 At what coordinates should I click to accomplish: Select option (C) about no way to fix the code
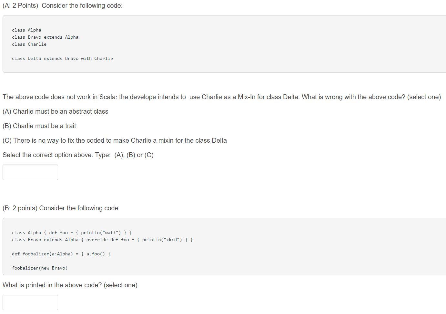[115, 140]
